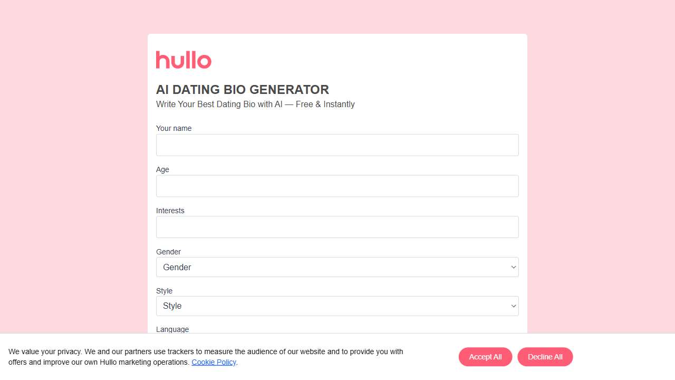Click the Gender label above the dropdown
675x380 pixels.
(x=168, y=252)
